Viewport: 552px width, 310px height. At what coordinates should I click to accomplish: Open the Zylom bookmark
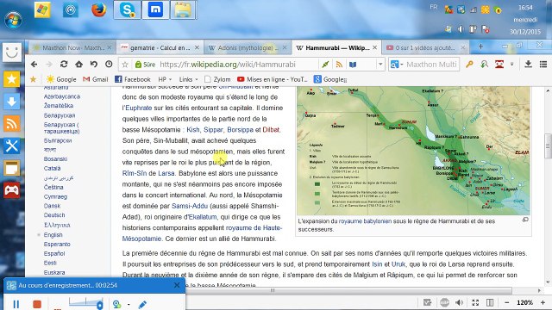coord(217,79)
